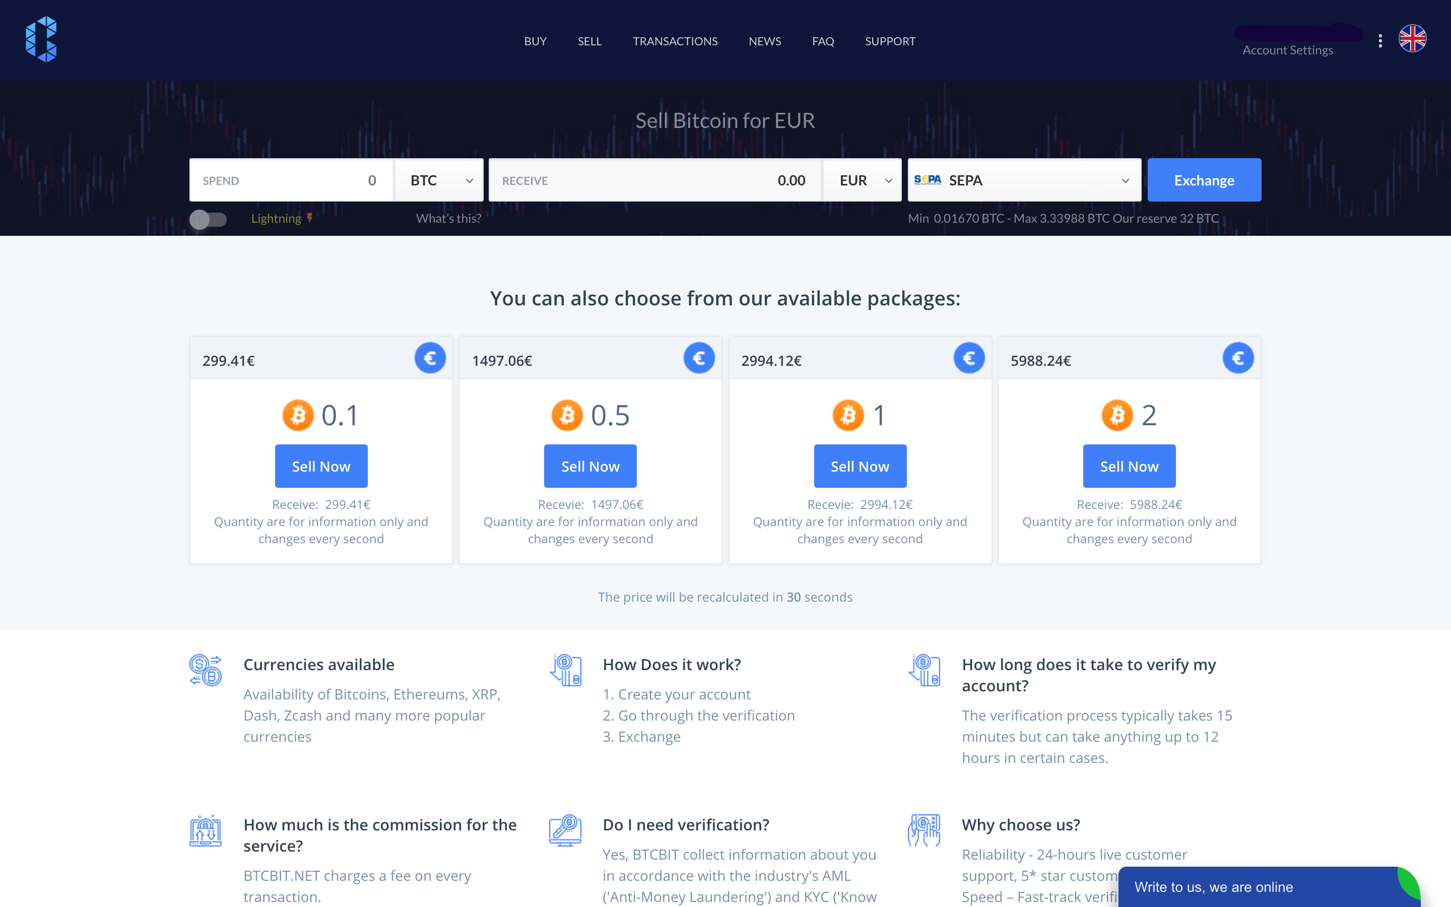Enable the Lightning toggle switch

pos(208,219)
